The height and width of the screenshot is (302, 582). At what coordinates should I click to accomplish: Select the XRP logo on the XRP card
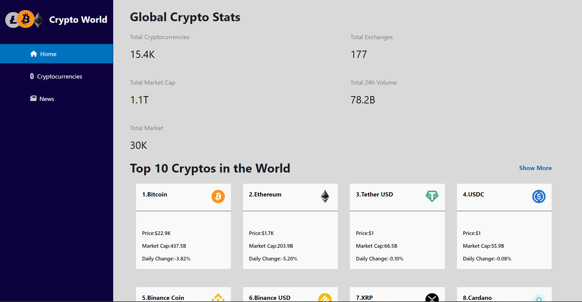coord(432,298)
